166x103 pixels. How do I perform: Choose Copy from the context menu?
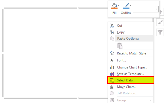131,32
